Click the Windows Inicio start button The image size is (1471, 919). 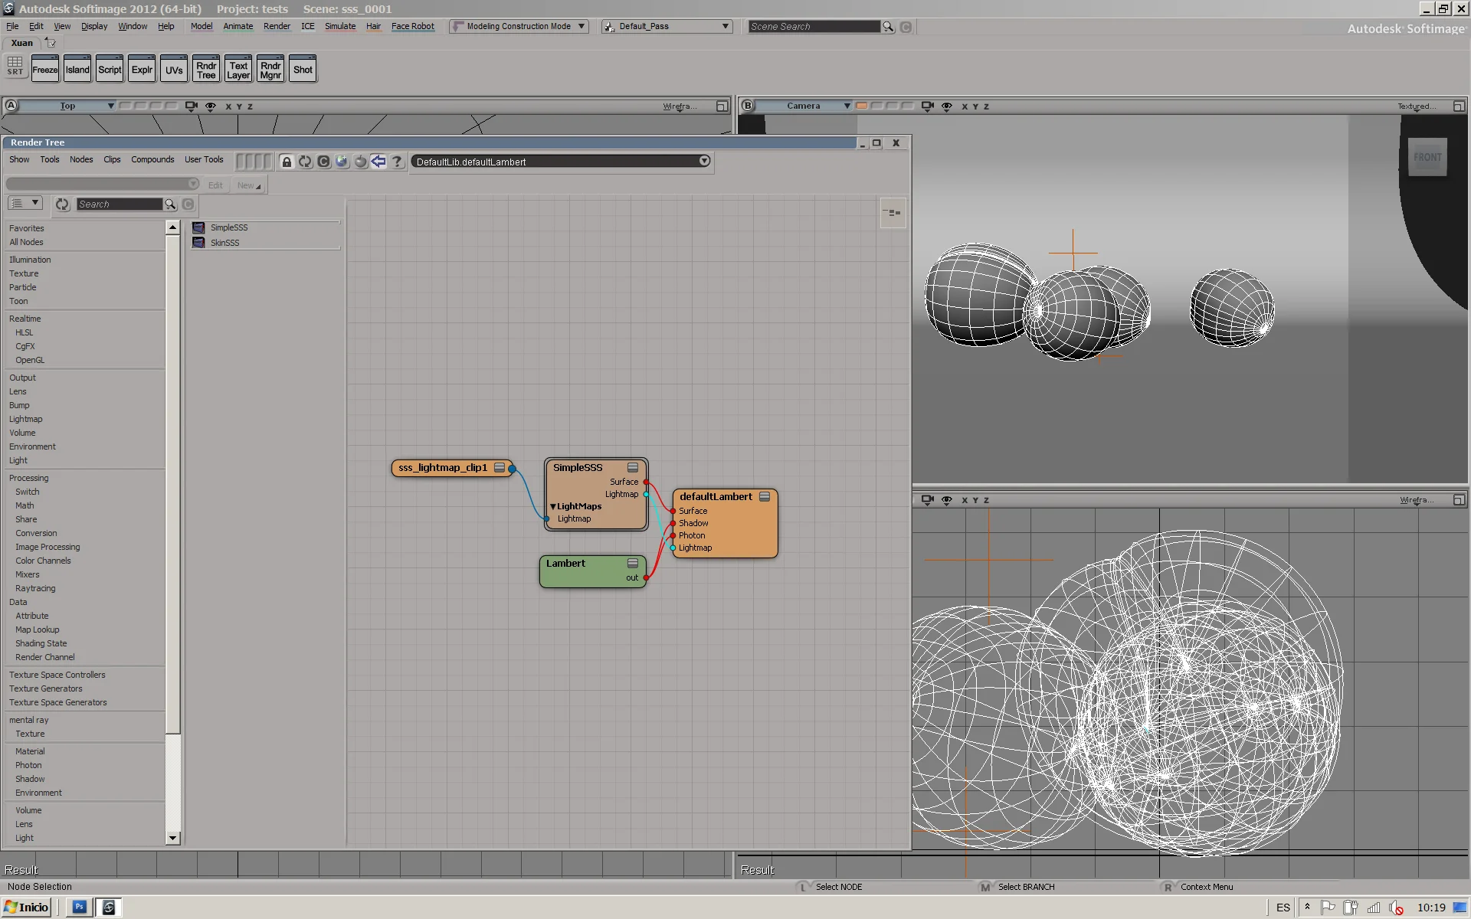(27, 908)
